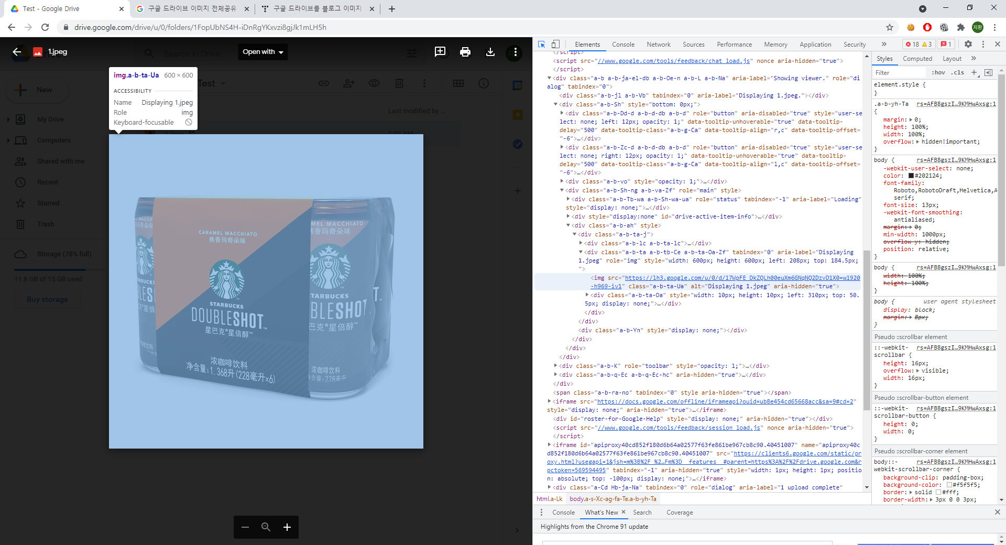The image size is (1006, 545).
Task: Open the Performance tab
Action: pyautogui.click(x=735, y=45)
